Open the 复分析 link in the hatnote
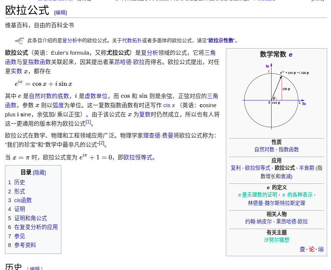 [x=70, y=41]
